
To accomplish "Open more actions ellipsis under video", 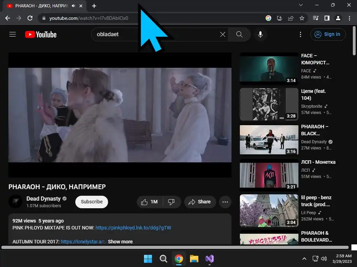I will coord(225,202).
